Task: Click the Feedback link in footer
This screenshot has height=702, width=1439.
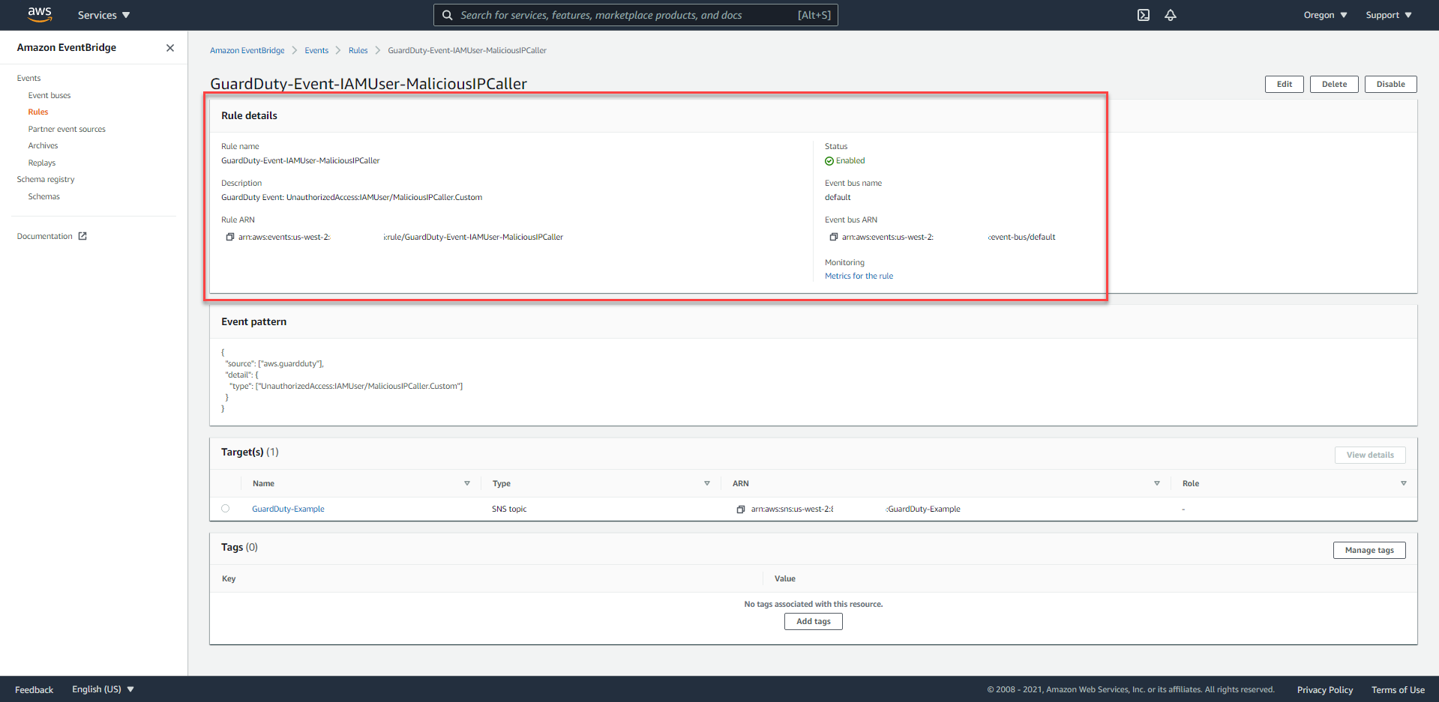Action: pyautogui.click(x=34, y=689)
